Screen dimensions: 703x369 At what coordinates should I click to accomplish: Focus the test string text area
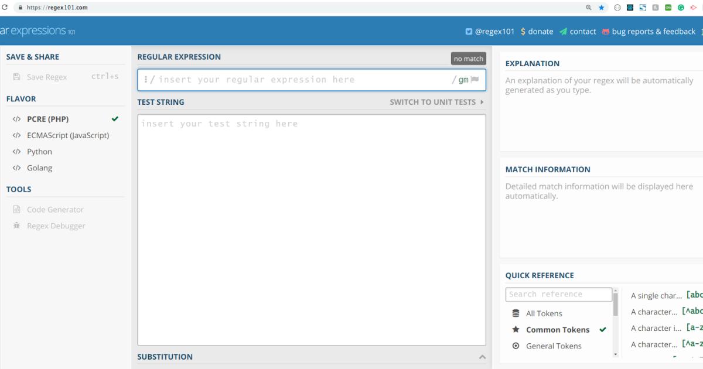click(x=312, y=230)
